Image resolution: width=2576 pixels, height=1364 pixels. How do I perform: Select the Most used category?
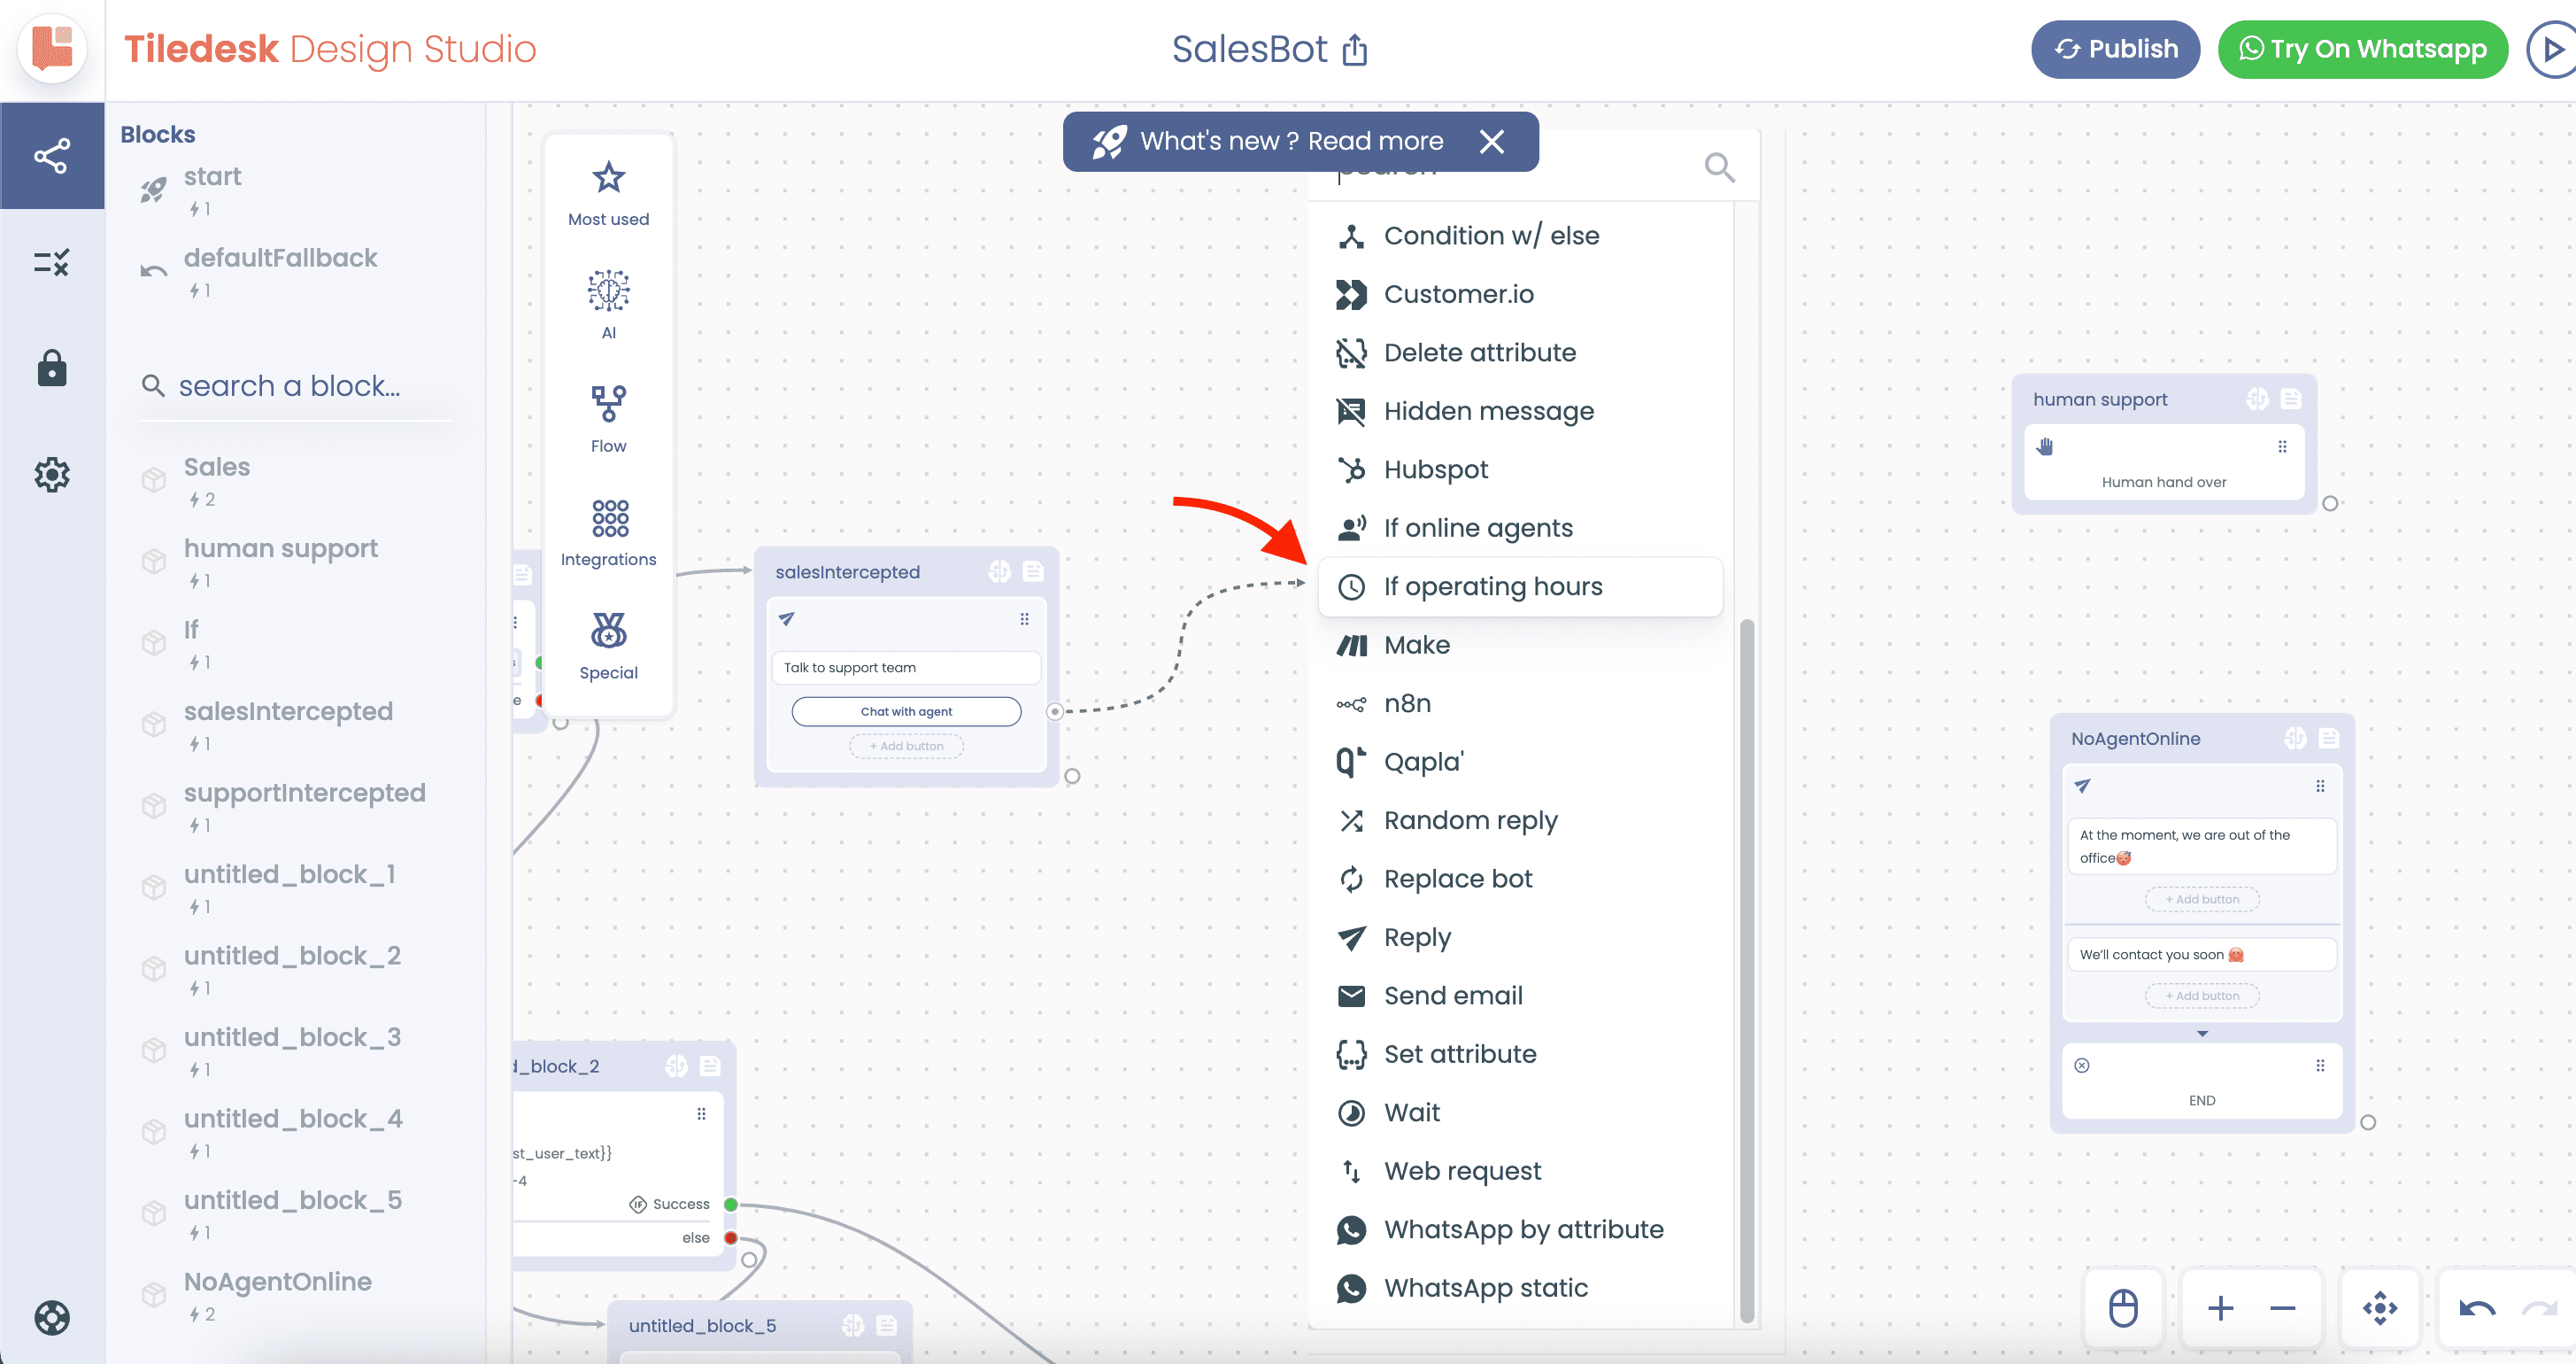tap(608, 194)
